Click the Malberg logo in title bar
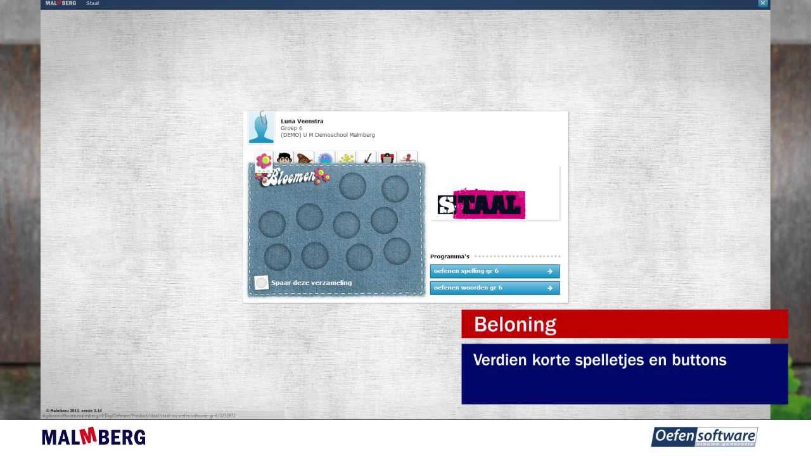Screen dimensions: 811x456 tap(61, 3)
